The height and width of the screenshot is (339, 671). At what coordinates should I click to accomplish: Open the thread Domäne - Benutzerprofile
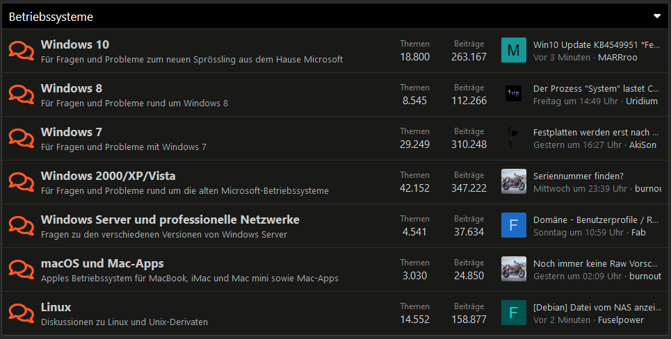[596, 220]
